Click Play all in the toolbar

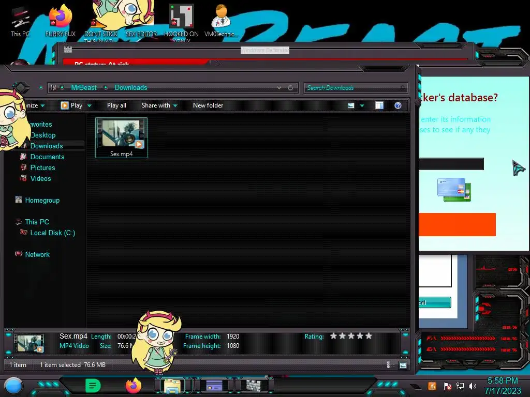click(116, 105)
